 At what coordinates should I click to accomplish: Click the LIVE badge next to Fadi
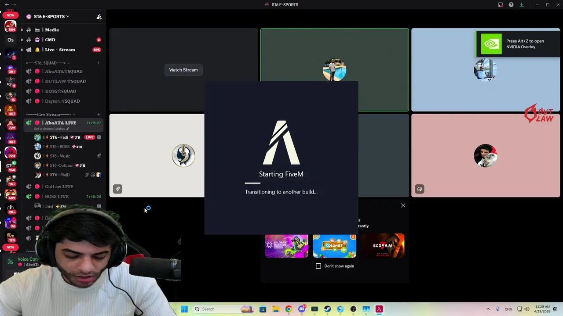pos(89,137)
